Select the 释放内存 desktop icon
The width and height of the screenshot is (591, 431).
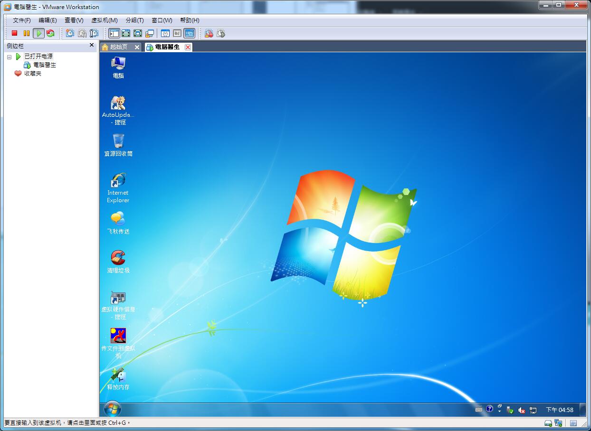(118, 379)
